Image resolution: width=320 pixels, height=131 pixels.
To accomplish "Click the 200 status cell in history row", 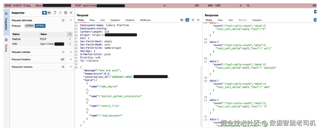I will click(197, 5).
